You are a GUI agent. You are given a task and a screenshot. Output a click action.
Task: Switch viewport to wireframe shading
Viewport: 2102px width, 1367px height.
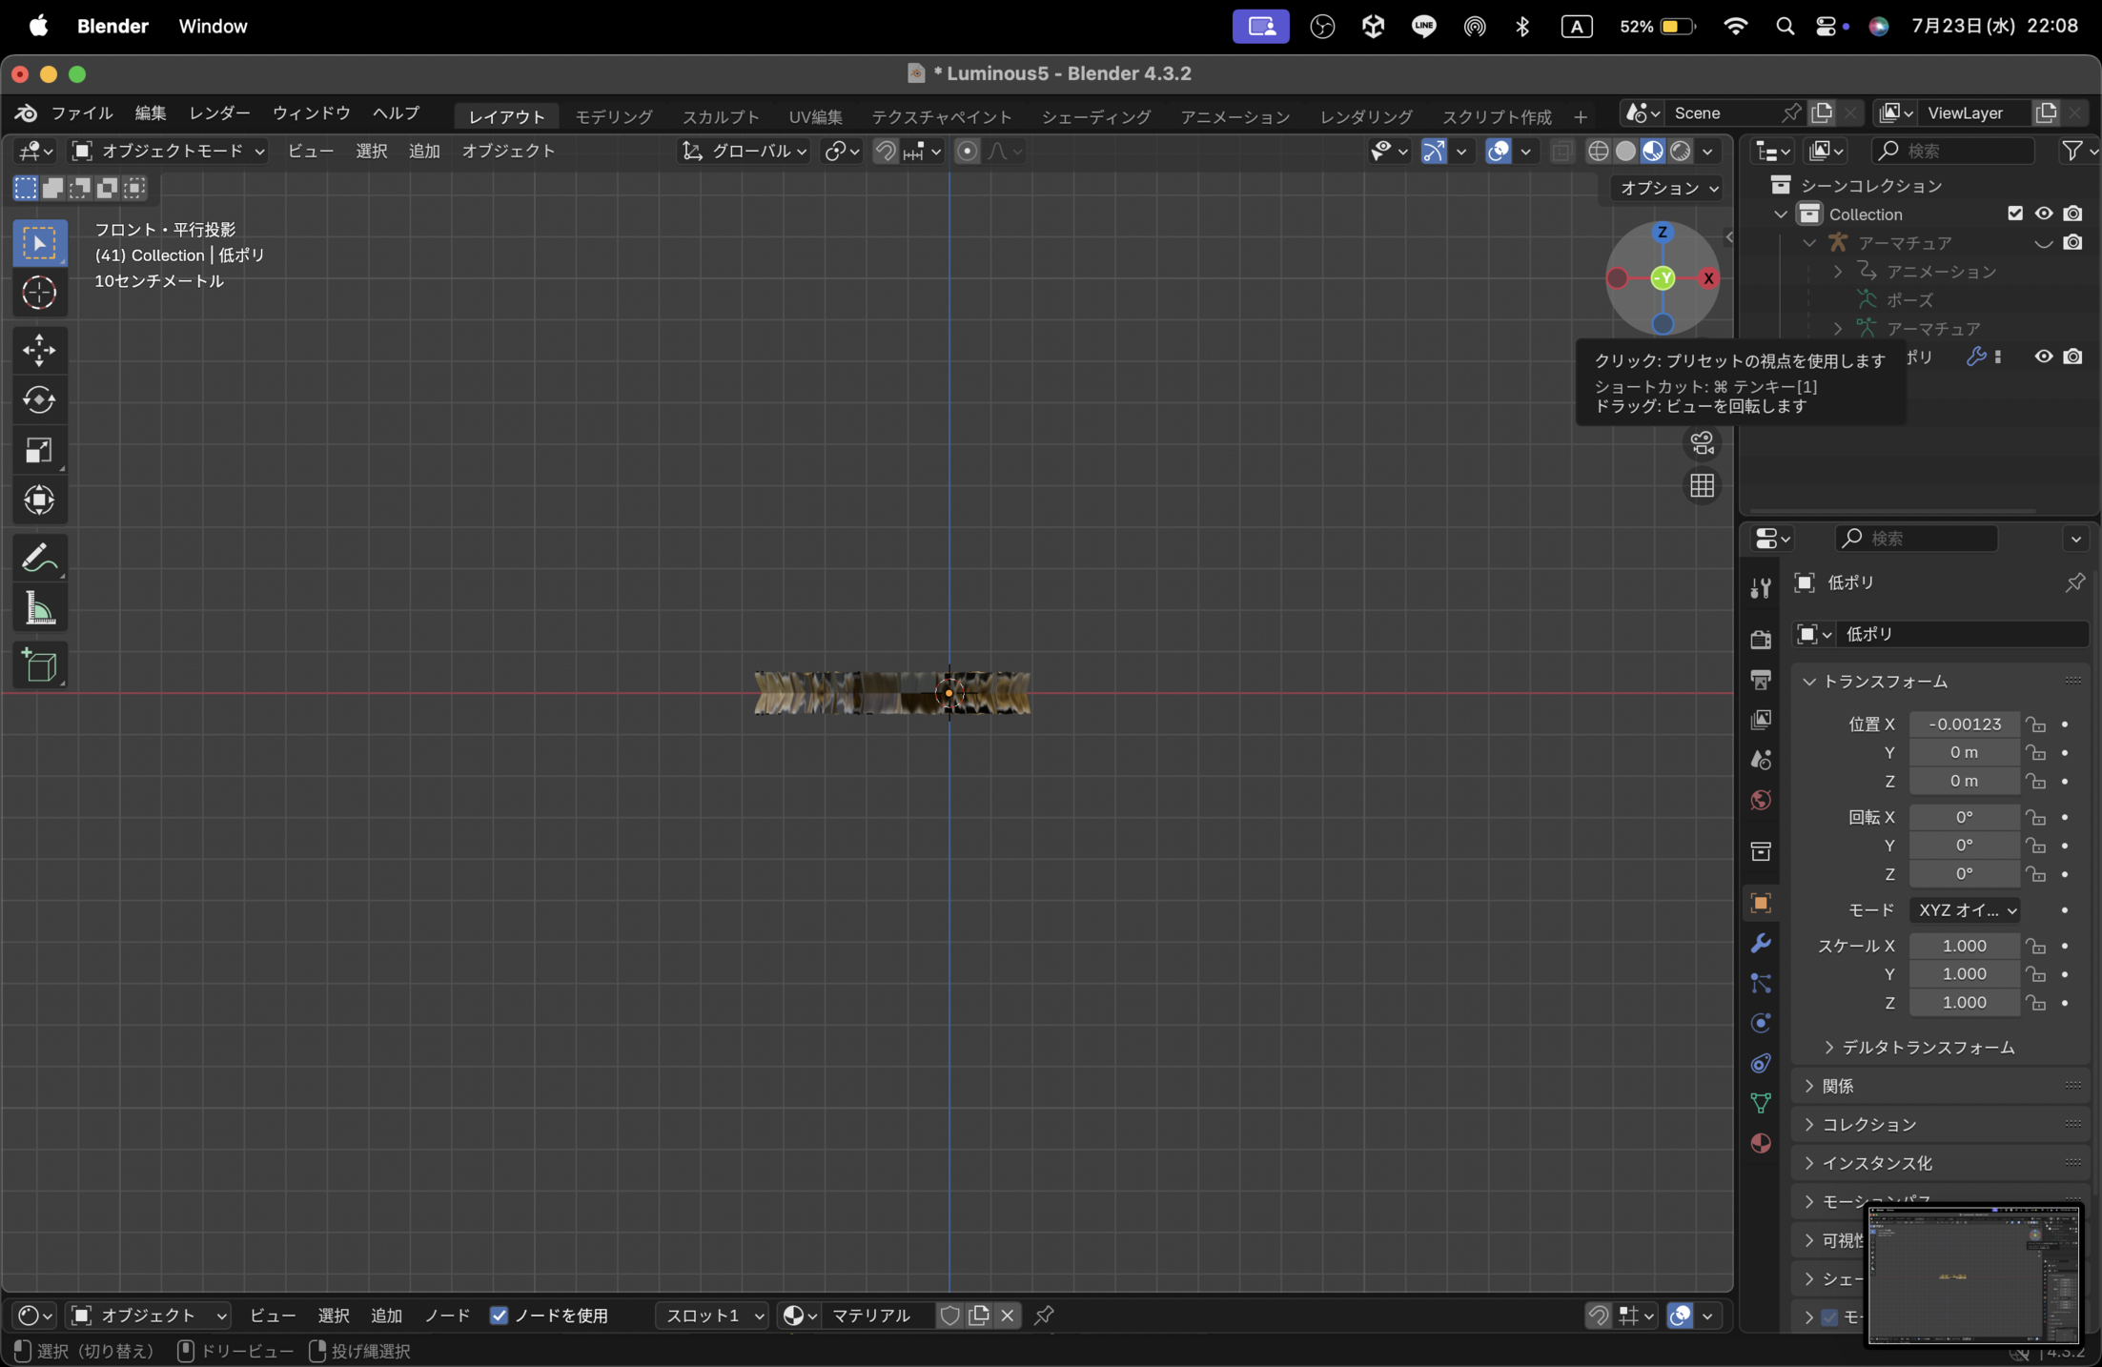[x=1599, y=151]
